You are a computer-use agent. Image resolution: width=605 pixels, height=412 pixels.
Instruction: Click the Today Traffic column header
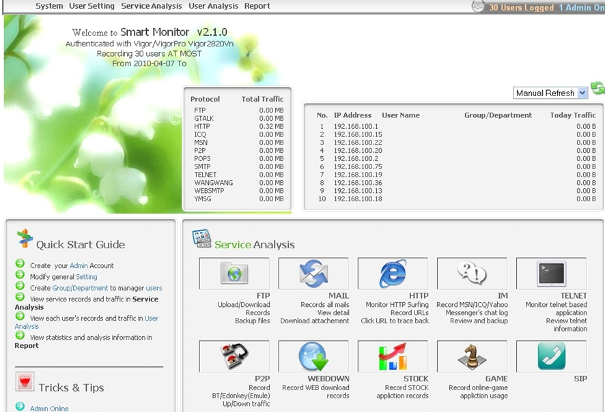click(x=573, y=115)
